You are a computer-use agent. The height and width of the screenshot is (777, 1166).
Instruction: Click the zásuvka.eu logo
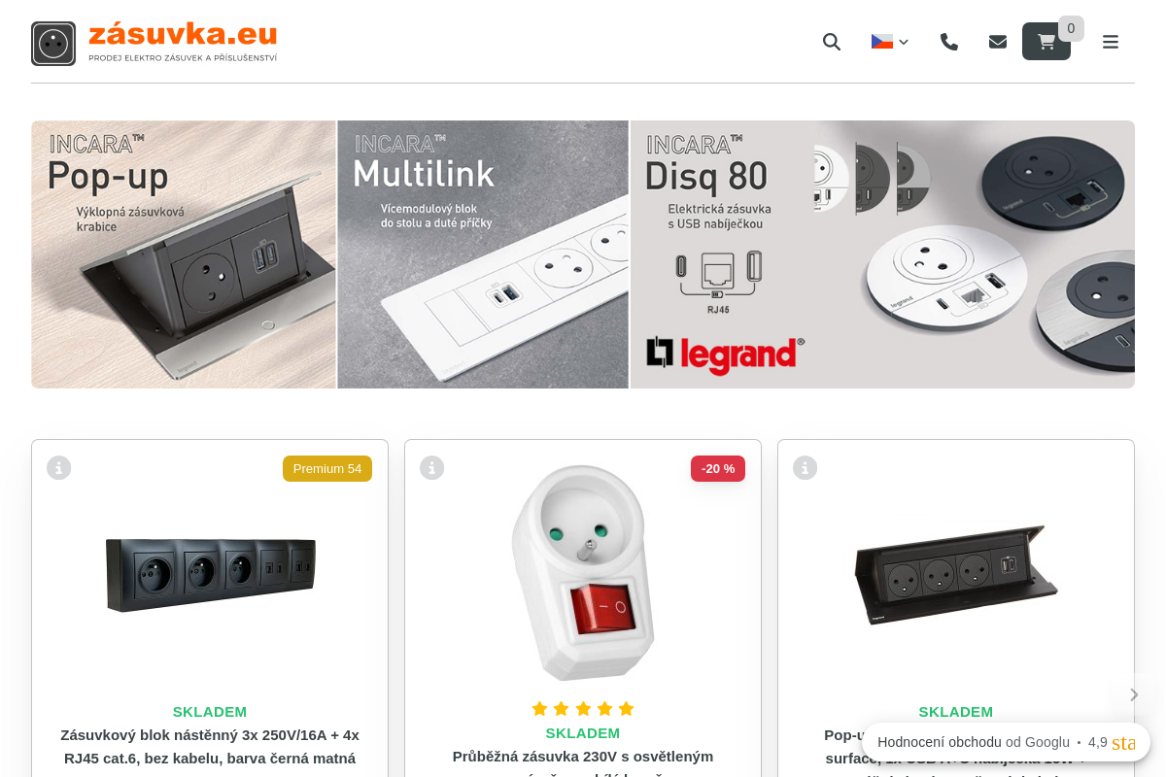pyautogui.click(x=154, y=44)
